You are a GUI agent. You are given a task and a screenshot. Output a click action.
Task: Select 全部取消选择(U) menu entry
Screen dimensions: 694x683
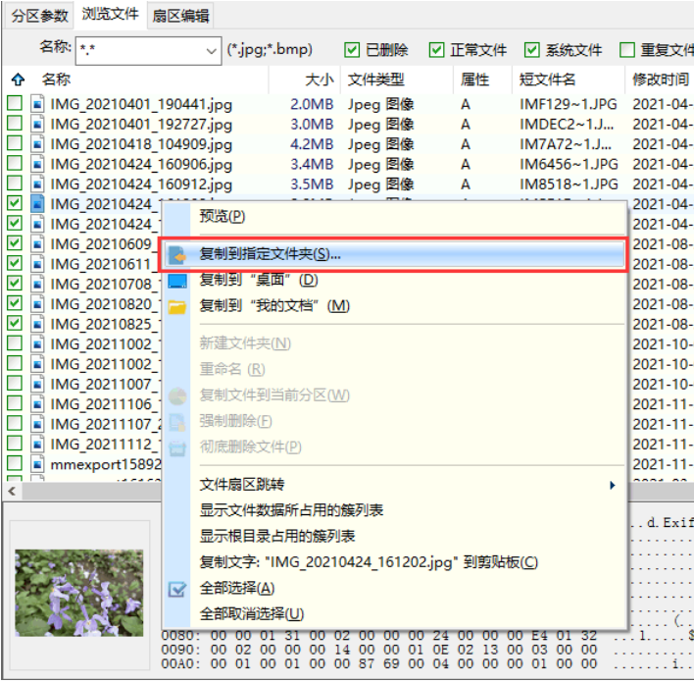(x=252, y=614)
